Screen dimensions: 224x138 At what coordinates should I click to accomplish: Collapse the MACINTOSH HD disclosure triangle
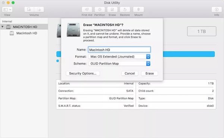click(x=3, y=27)
